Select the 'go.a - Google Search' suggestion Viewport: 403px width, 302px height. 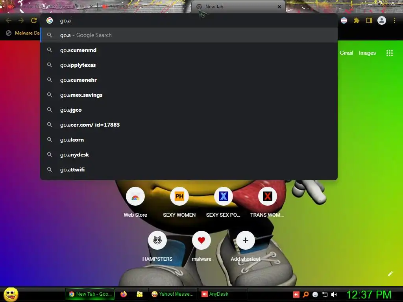189,35
